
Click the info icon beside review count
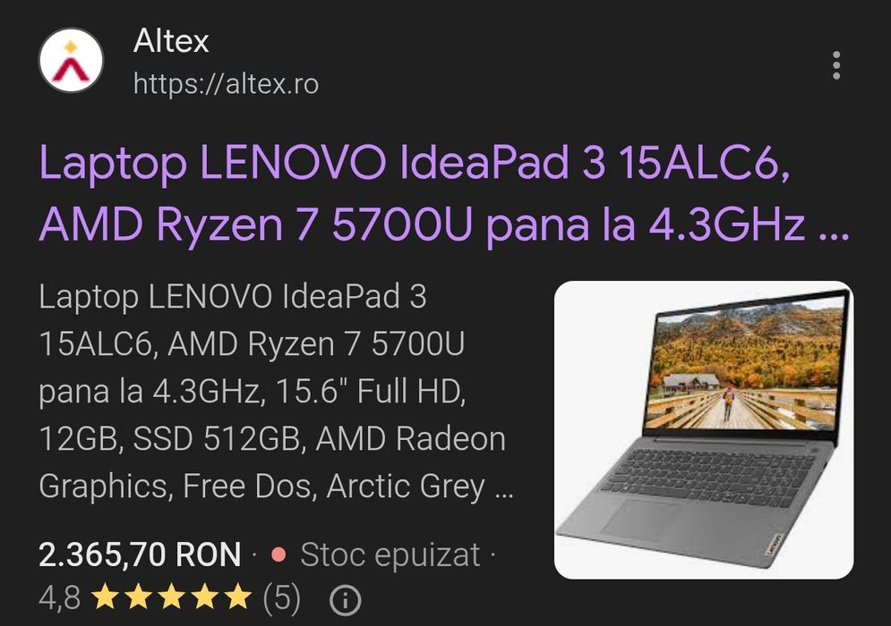point(345,599)
